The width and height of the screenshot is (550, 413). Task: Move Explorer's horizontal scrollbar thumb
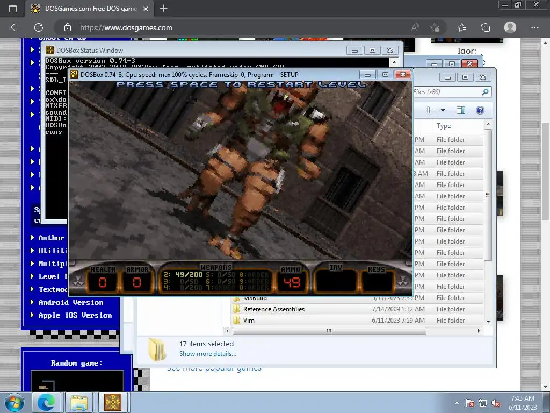(x=329, y=331)
